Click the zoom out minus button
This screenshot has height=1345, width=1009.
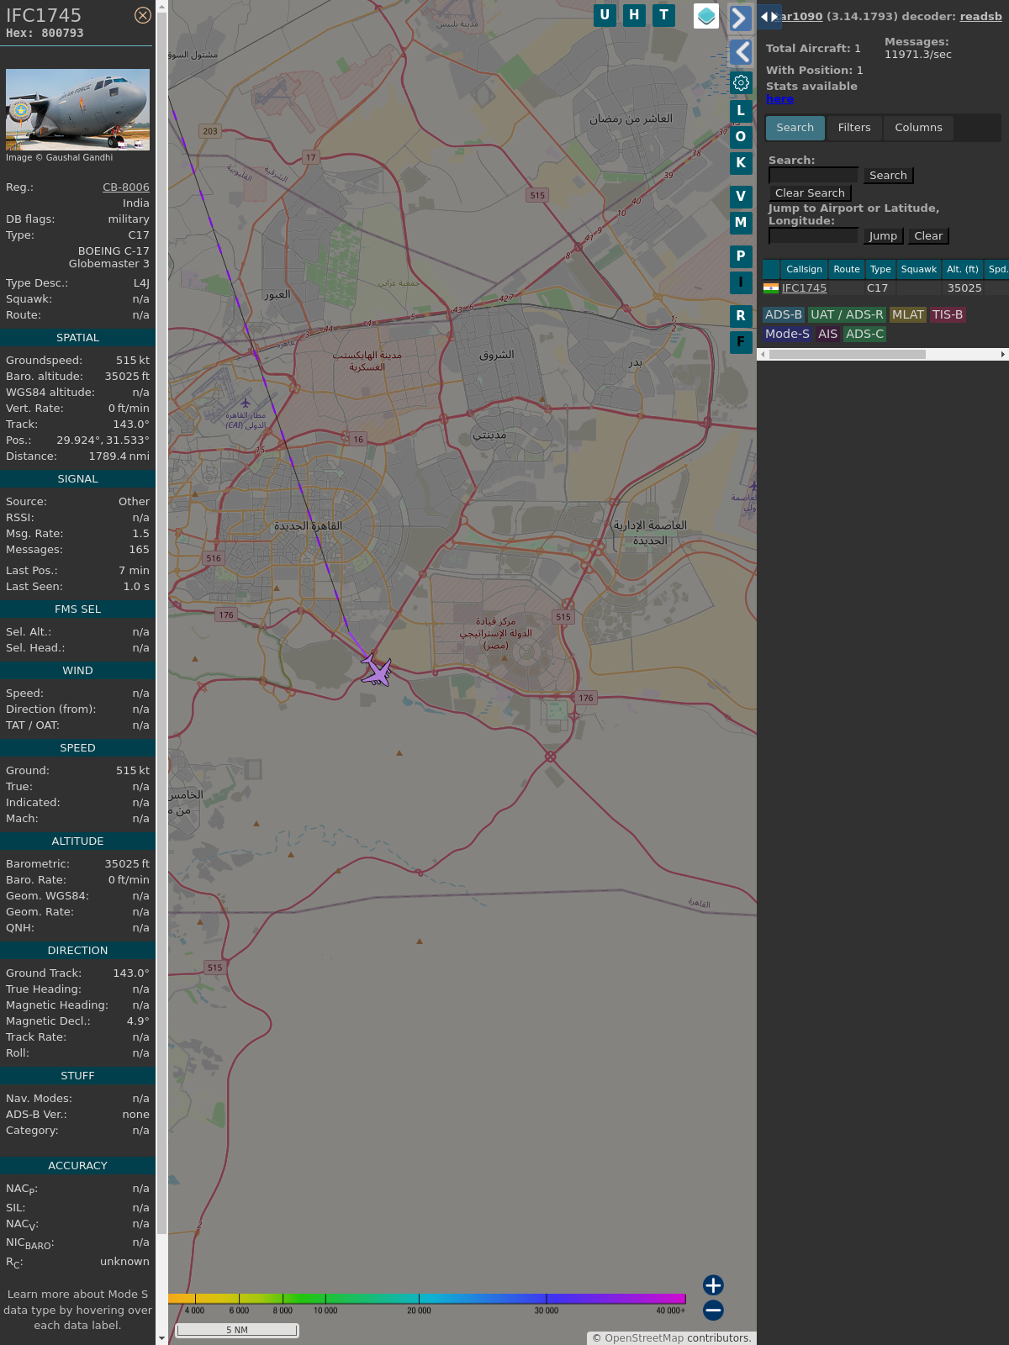(713, 1310)
